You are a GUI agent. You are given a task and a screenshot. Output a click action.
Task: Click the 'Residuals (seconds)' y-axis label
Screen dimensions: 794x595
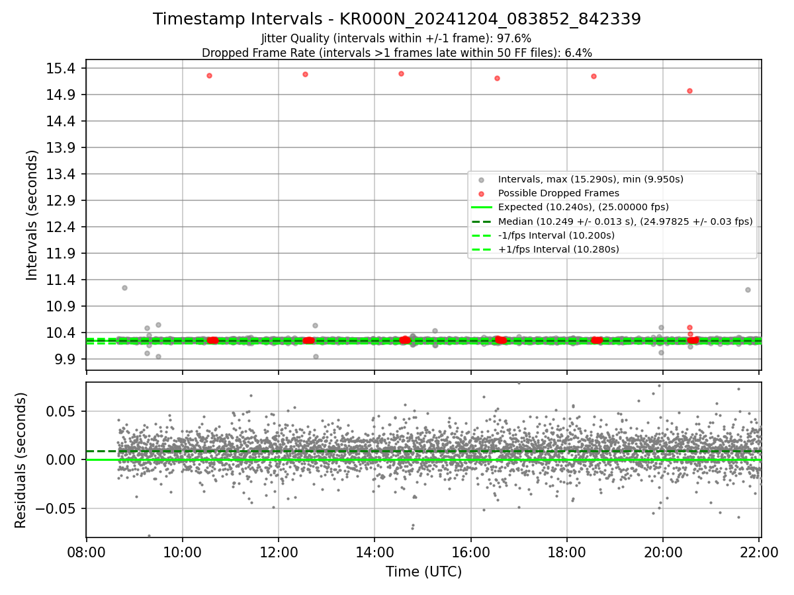click(x=21, y=460)
